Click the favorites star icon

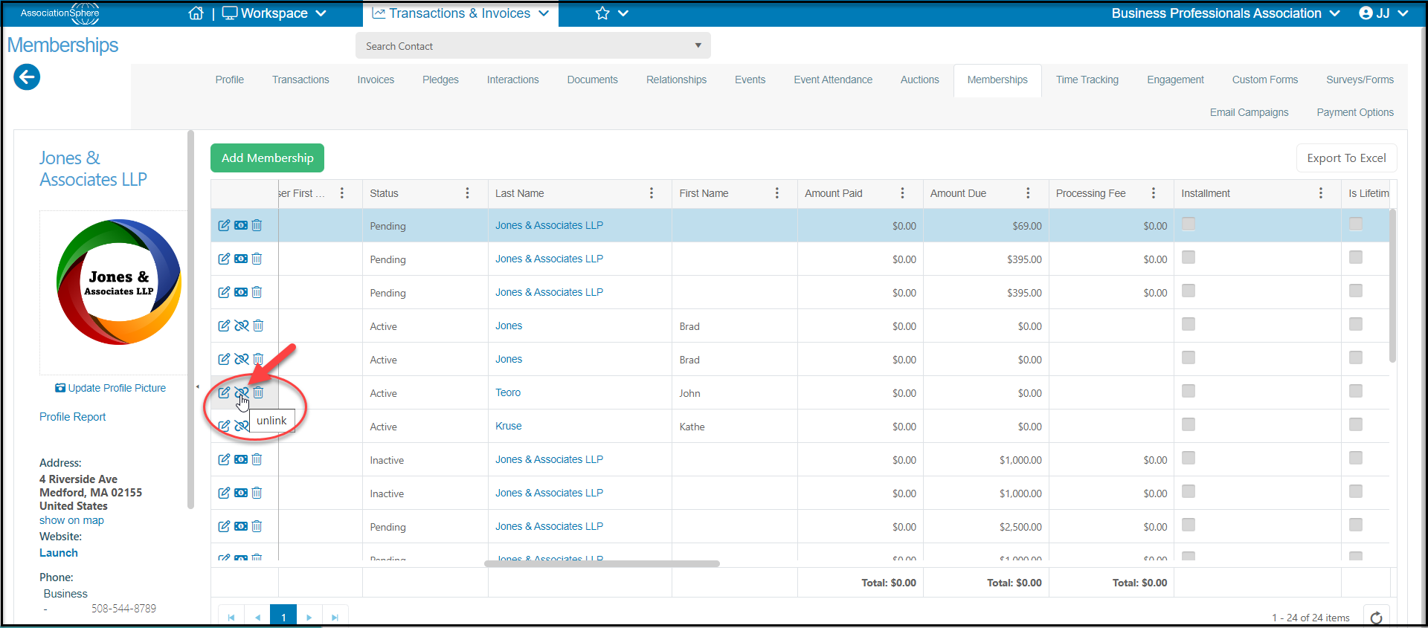[x=602, y=13]
